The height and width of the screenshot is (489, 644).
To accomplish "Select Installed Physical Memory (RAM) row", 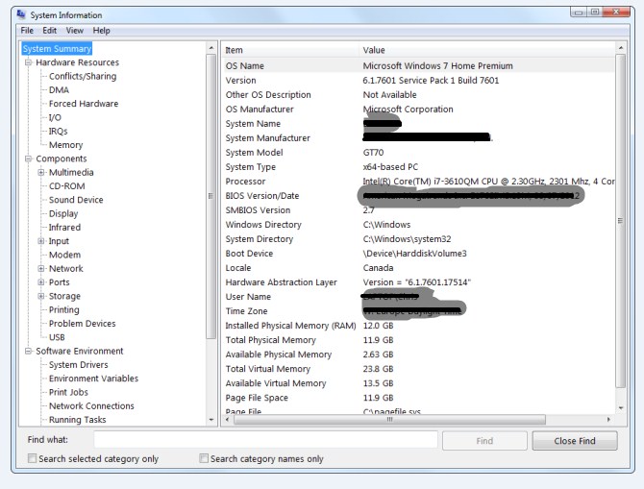I will tap(418, 326).
